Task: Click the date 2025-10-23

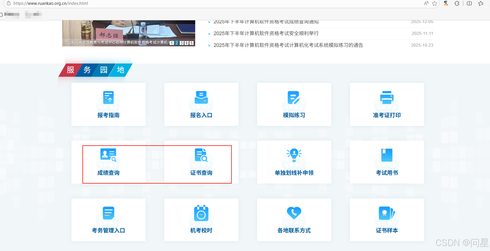Action: (422, 45)
